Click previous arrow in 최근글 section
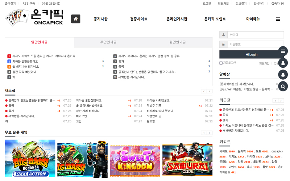 pyautogui.click(x=275, y=101)
